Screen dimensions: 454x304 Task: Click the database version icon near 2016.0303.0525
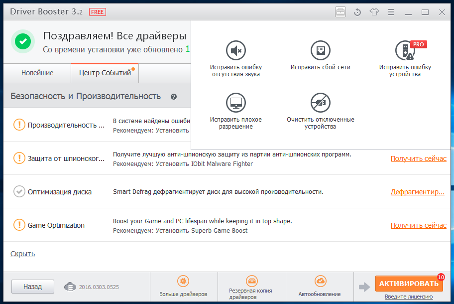(x=70, y=287)
